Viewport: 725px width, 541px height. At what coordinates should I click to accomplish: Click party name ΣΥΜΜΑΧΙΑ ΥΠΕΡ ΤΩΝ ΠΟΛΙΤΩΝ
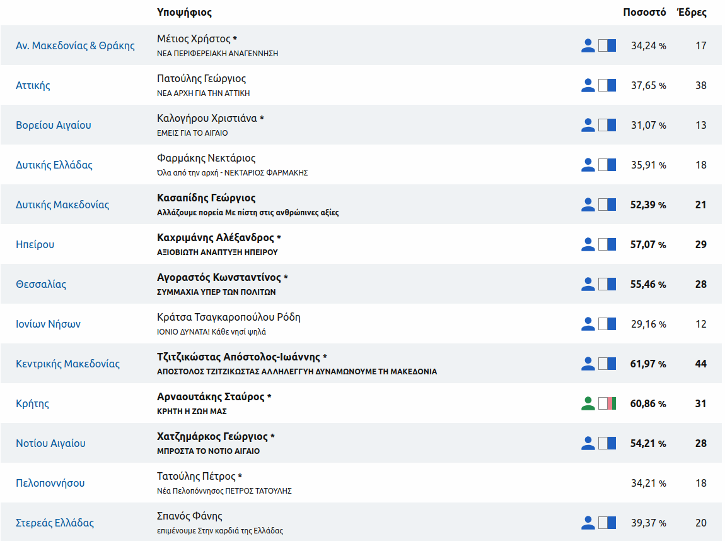click(216, 292)
